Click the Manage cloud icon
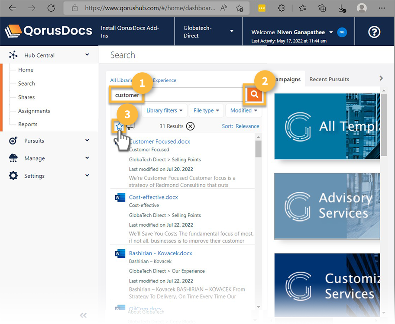Screen dimensions: 395x324 pos(13,158)
